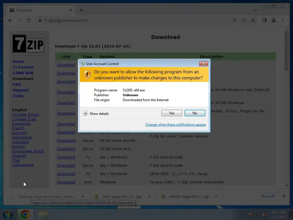Click No in User Account Control dialog
Screen dimensions: 293x220
click(195, 113)
